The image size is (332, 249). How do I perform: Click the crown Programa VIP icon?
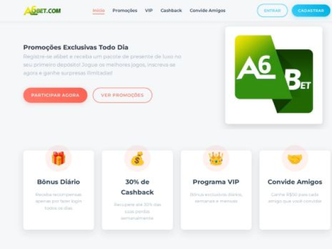pos(216,158)
